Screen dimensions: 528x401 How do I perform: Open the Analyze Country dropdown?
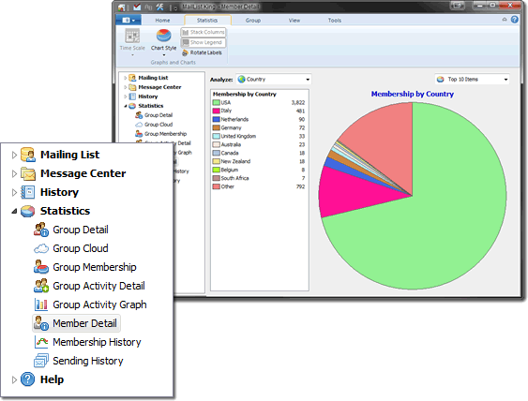[274, 80]
